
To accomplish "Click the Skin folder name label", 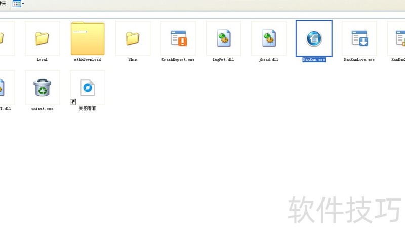I will click(x=133, y=59).
